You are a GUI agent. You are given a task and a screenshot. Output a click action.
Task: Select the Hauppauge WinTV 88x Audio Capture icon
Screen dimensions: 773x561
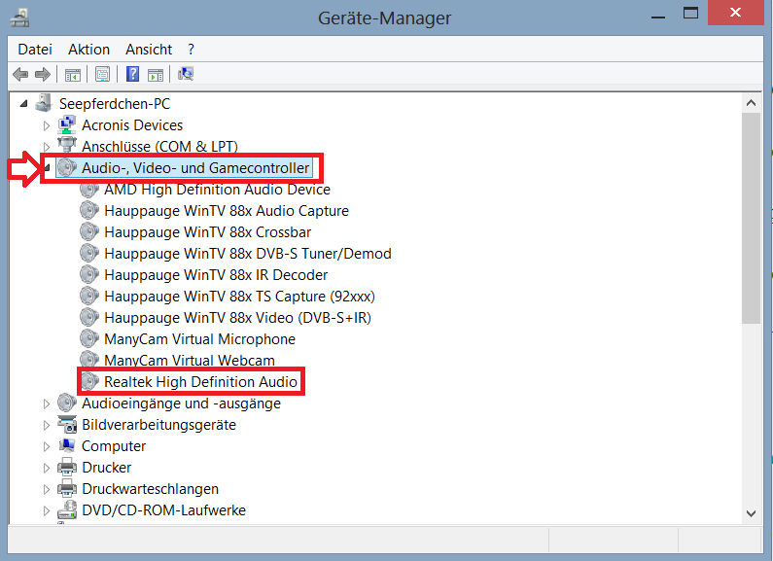[89, 211]
